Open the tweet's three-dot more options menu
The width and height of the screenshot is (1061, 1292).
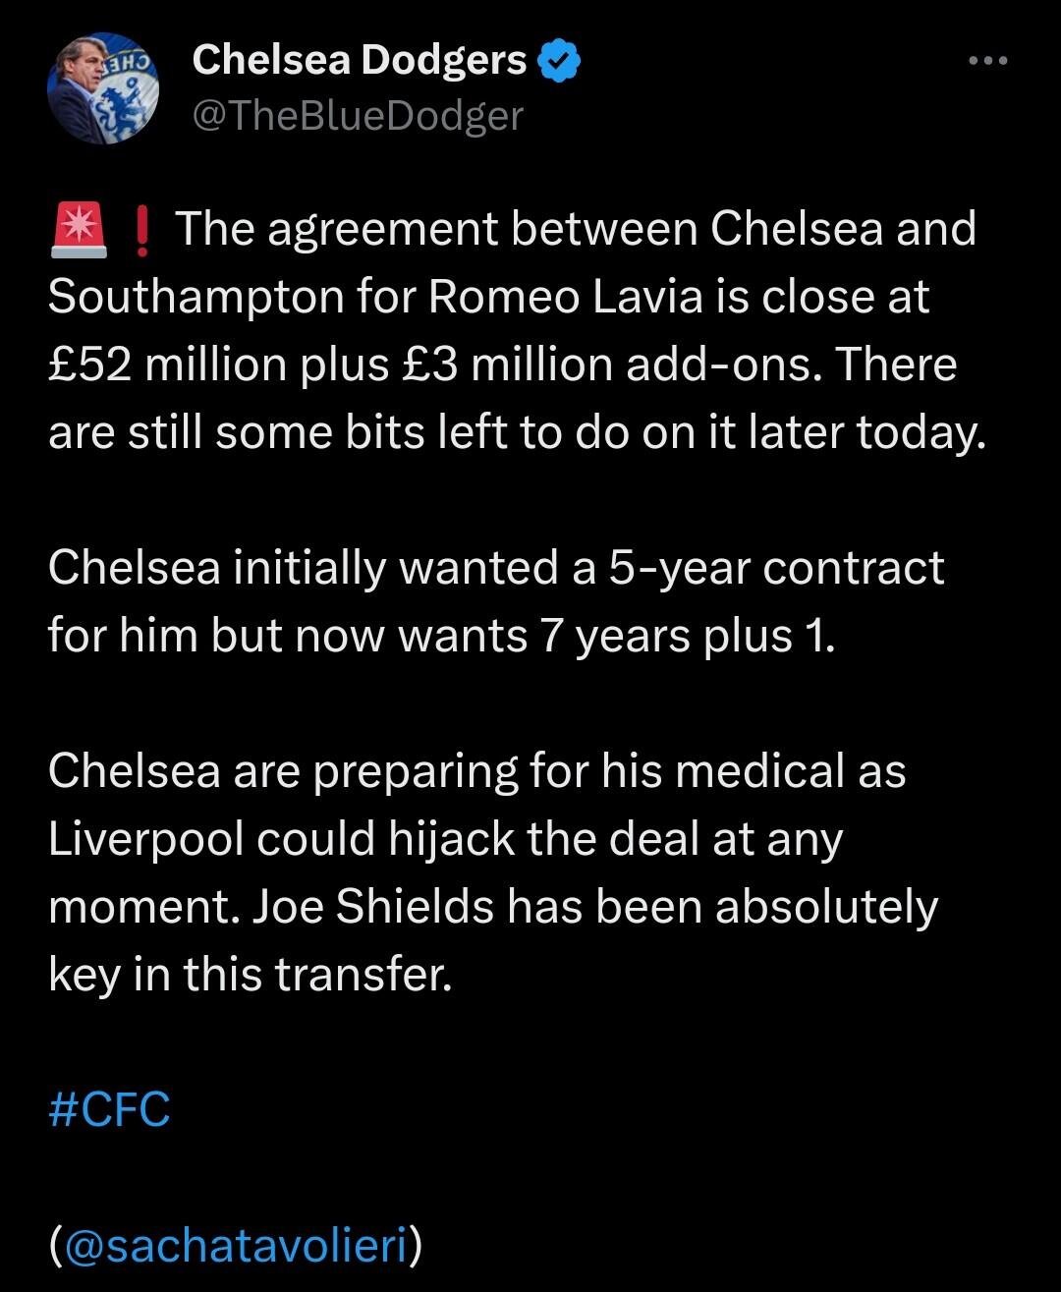tap(987, 61)
